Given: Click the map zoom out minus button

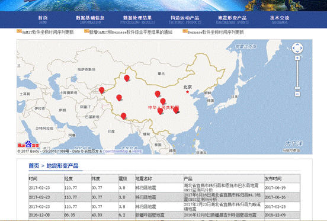Looking at the screenshot, I should pyautogui.click(x=297, y=94).
